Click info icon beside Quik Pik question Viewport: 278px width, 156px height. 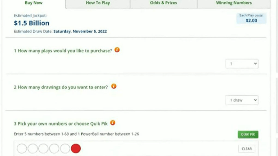pos(113,123)
